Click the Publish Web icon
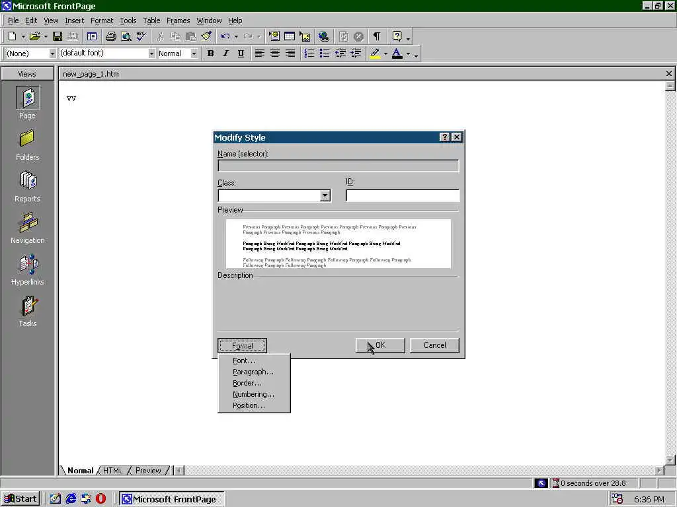 pos(73,37)
